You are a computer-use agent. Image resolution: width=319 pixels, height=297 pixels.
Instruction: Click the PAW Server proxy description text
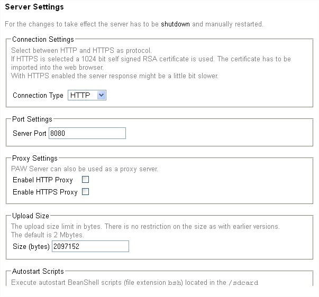click(x=85, y=169)
